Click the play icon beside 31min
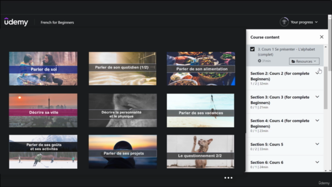332x187 pixels. [259, 61]
